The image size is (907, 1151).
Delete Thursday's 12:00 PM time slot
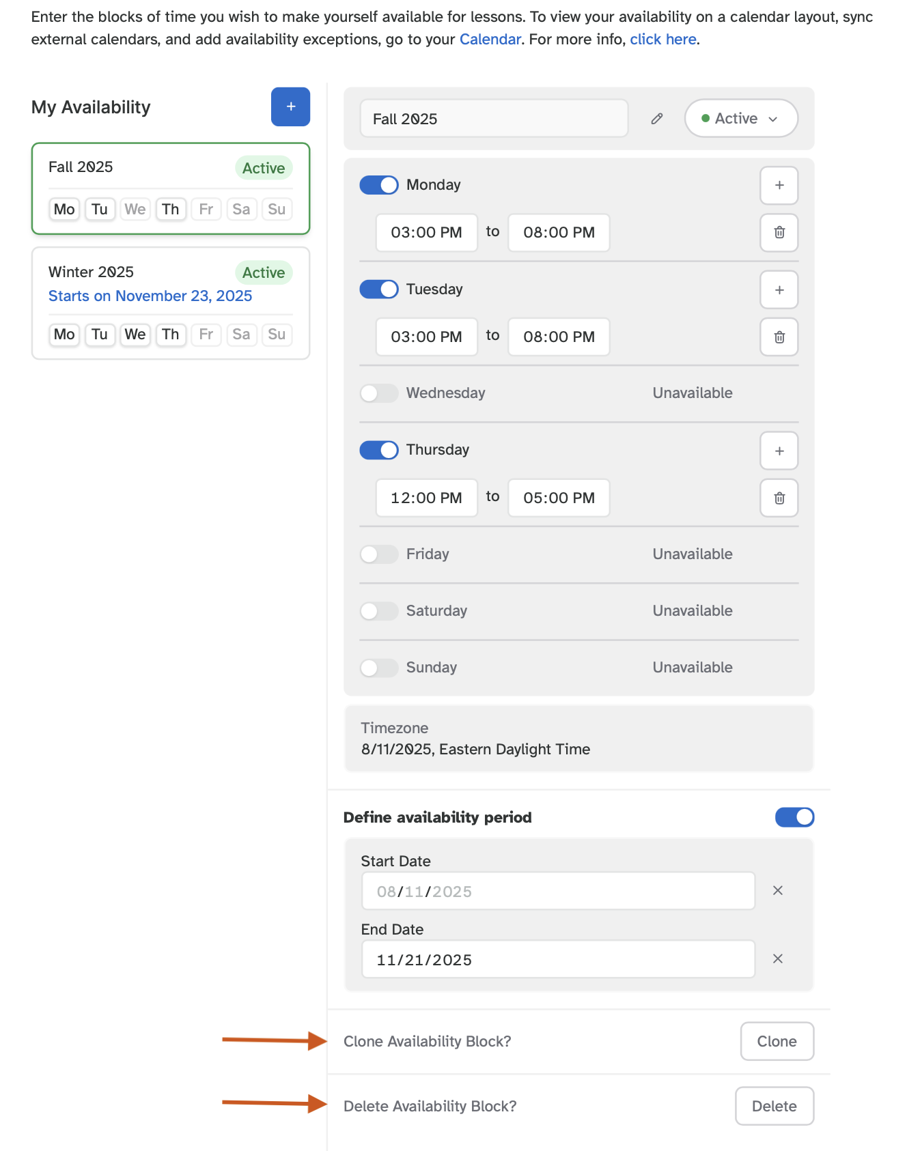pyautogui.click(x=779, y=498)
